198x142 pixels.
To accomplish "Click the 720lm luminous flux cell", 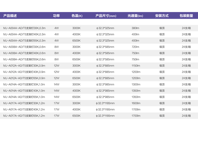I will pyautogui.click(x=135, y=47).
